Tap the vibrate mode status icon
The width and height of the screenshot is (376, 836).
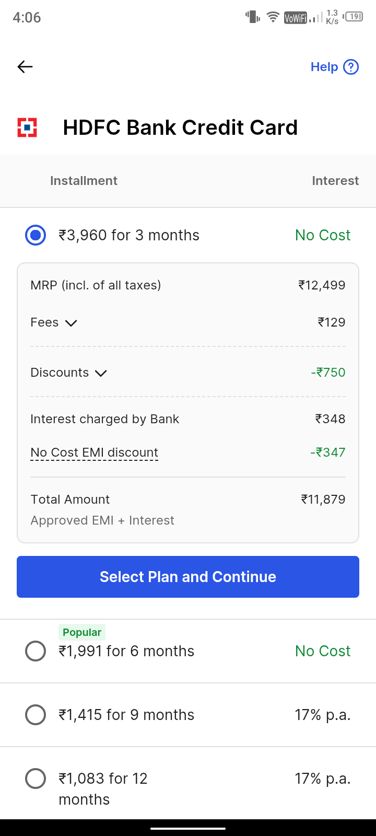tap(253, 17)
